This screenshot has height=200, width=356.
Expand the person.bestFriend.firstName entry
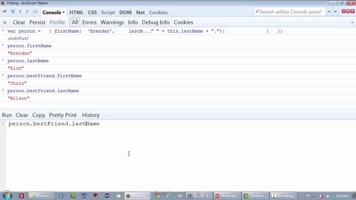tap(3, 75)
